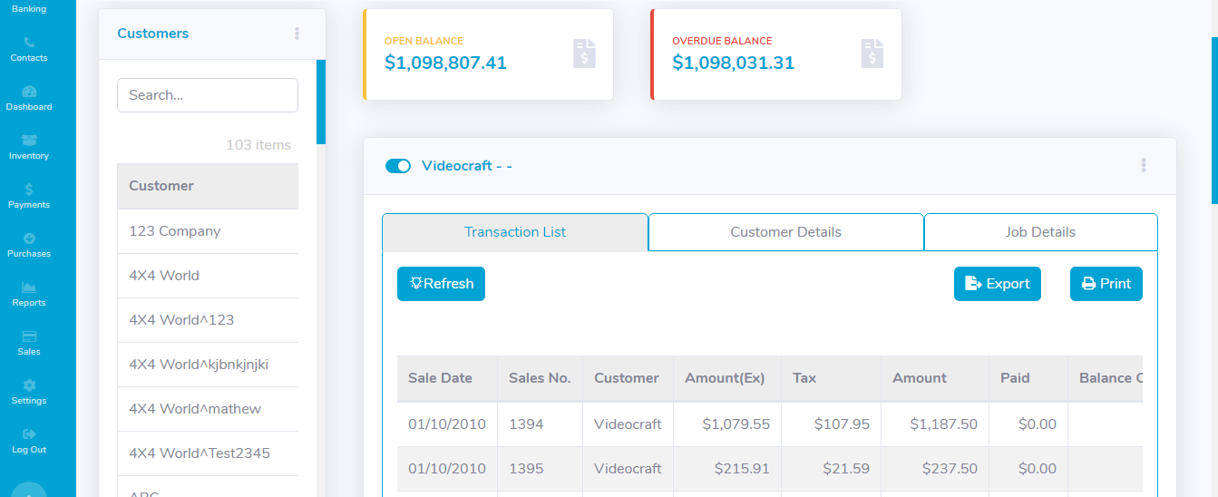Select customer 4X4 World^123

click(x=208, y=320)
